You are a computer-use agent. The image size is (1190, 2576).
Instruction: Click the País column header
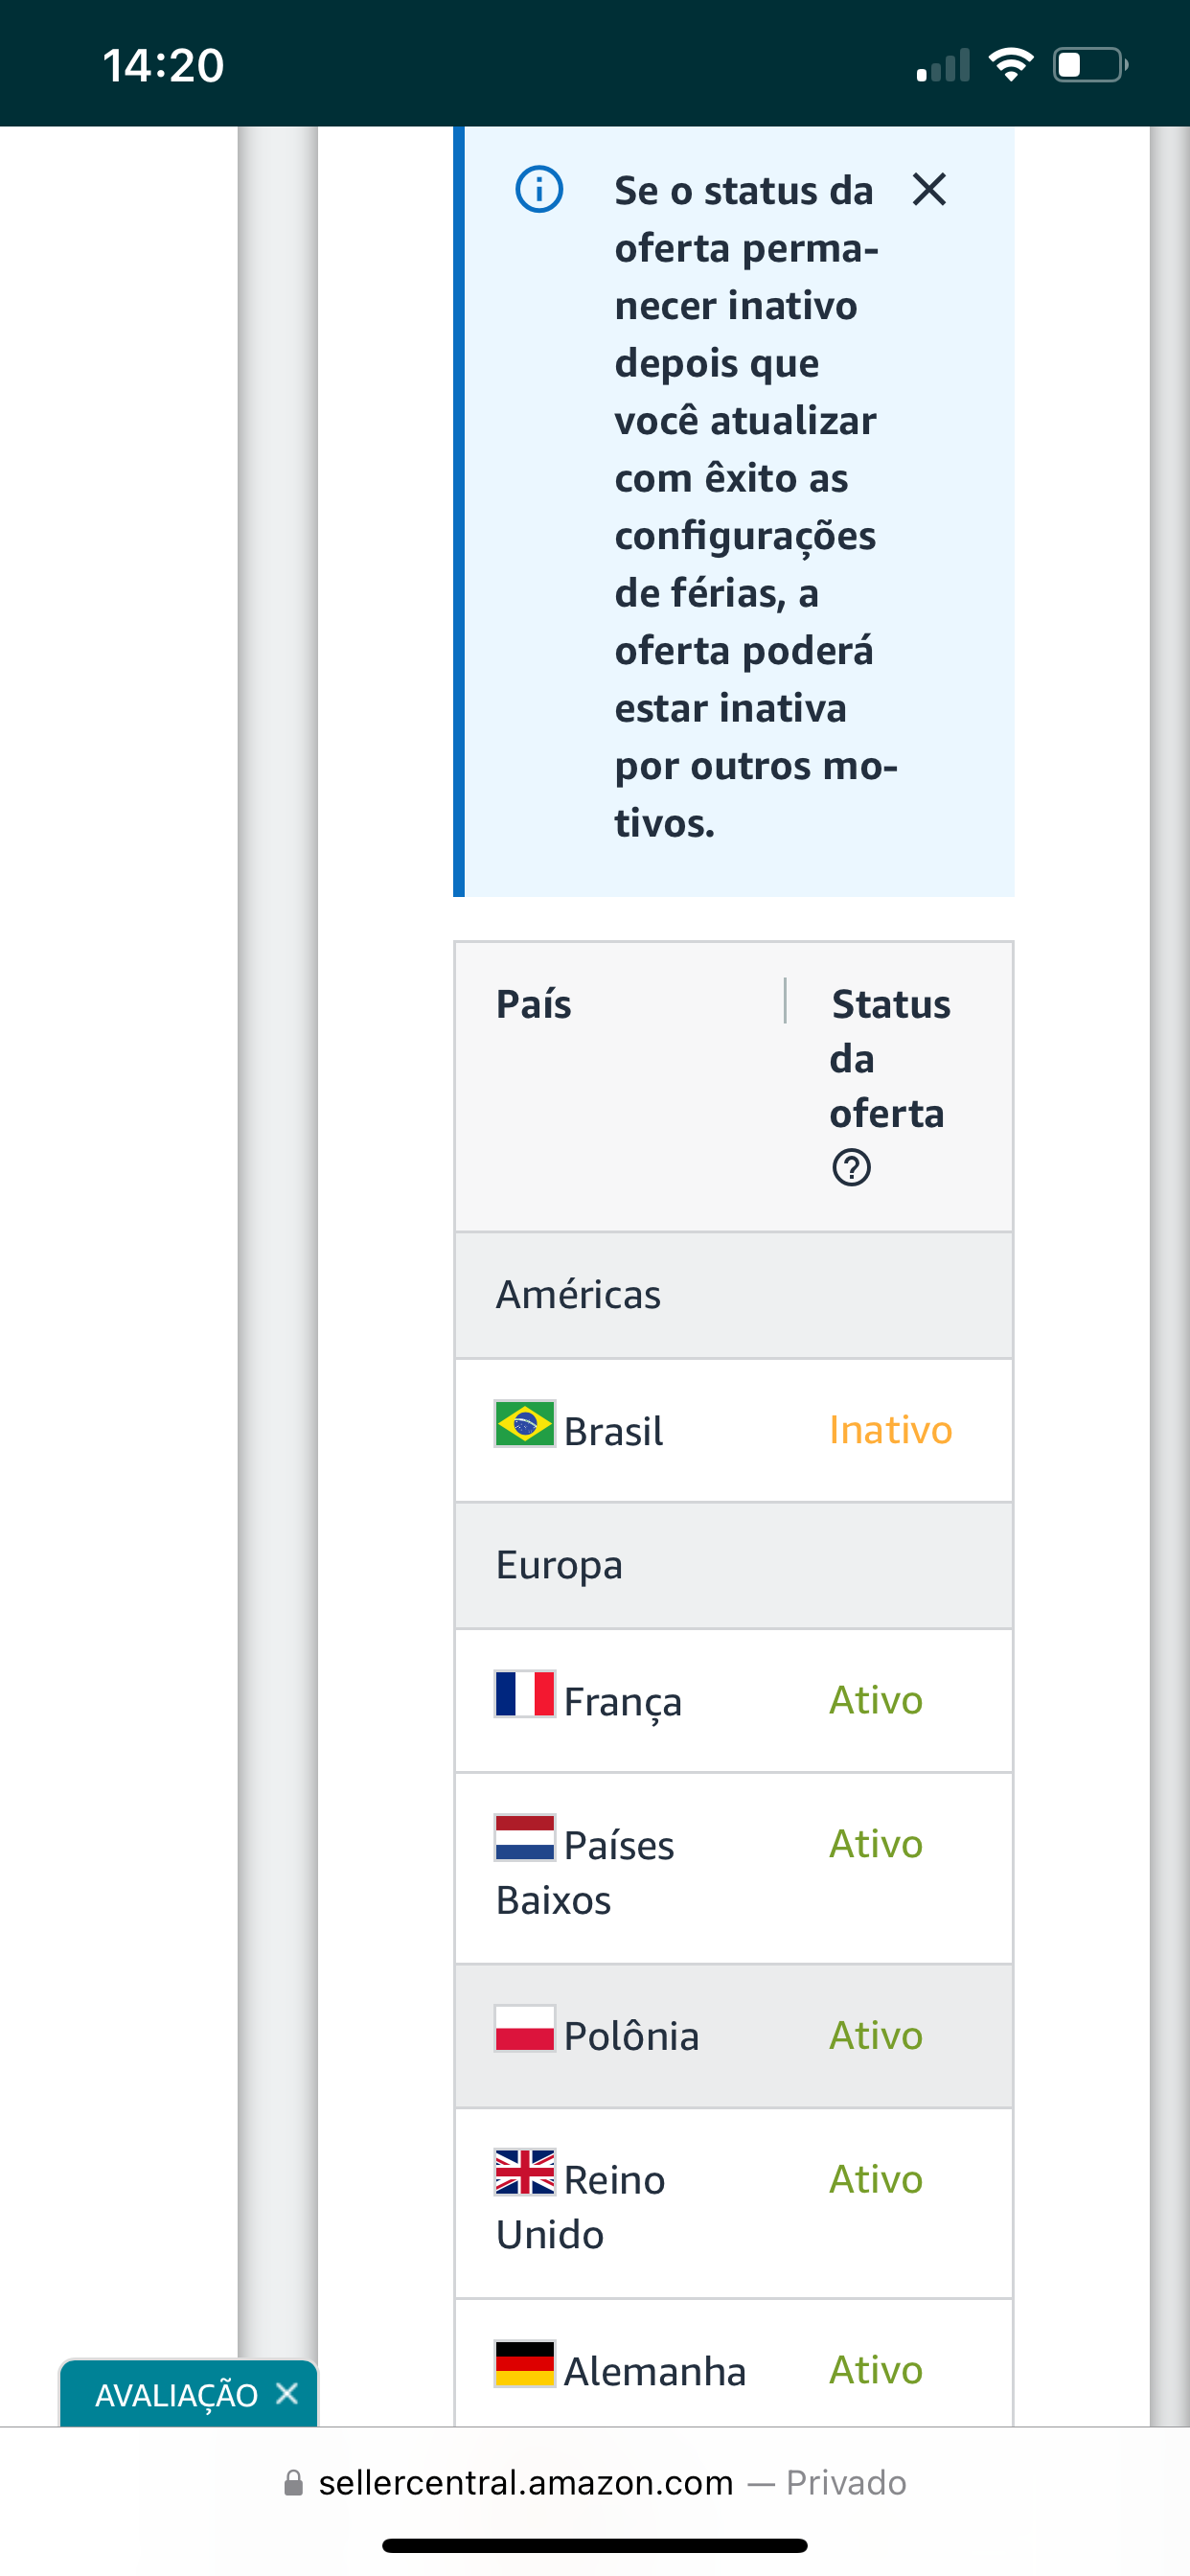click(534, 1003)
